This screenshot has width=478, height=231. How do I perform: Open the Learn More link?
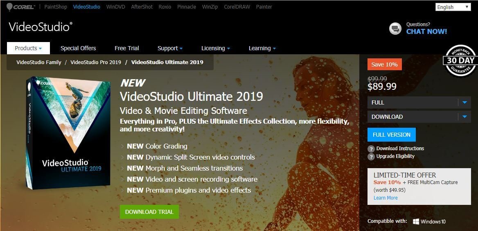(386, 198)
